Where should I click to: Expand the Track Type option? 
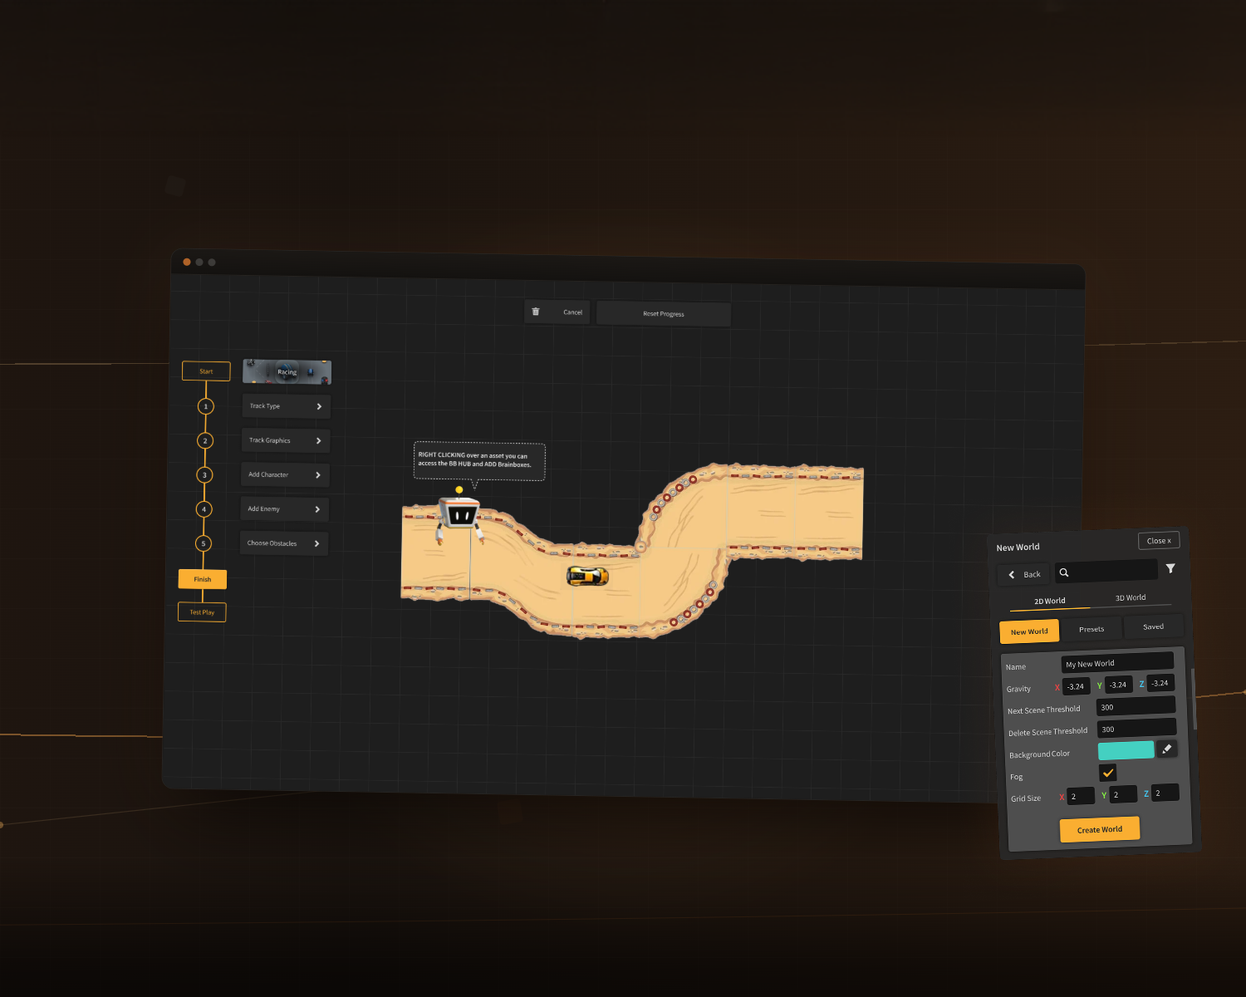click(x=287, y=406)
